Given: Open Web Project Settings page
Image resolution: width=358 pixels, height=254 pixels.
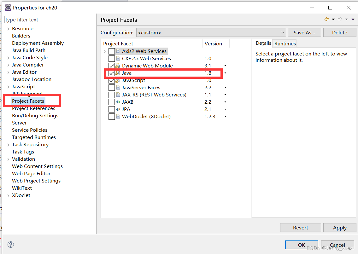Looking at the screenshot, I should tap(36, 181).
